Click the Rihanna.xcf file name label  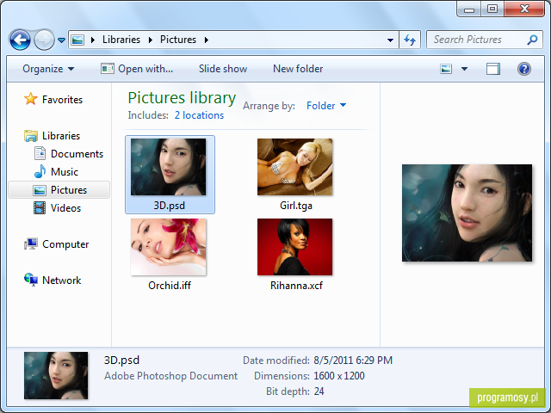296,286
